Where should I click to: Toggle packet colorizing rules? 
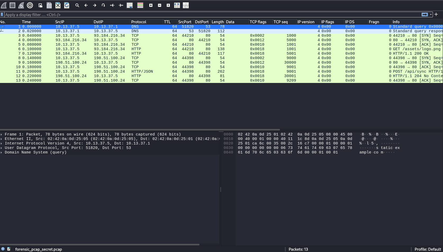[x=140, y=5]
